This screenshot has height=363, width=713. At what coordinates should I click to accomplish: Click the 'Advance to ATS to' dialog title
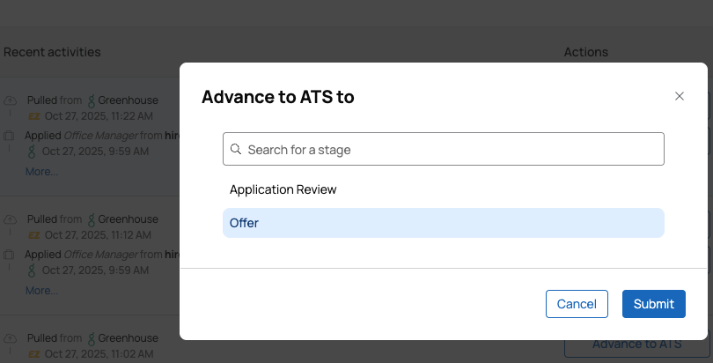[278, 97]
